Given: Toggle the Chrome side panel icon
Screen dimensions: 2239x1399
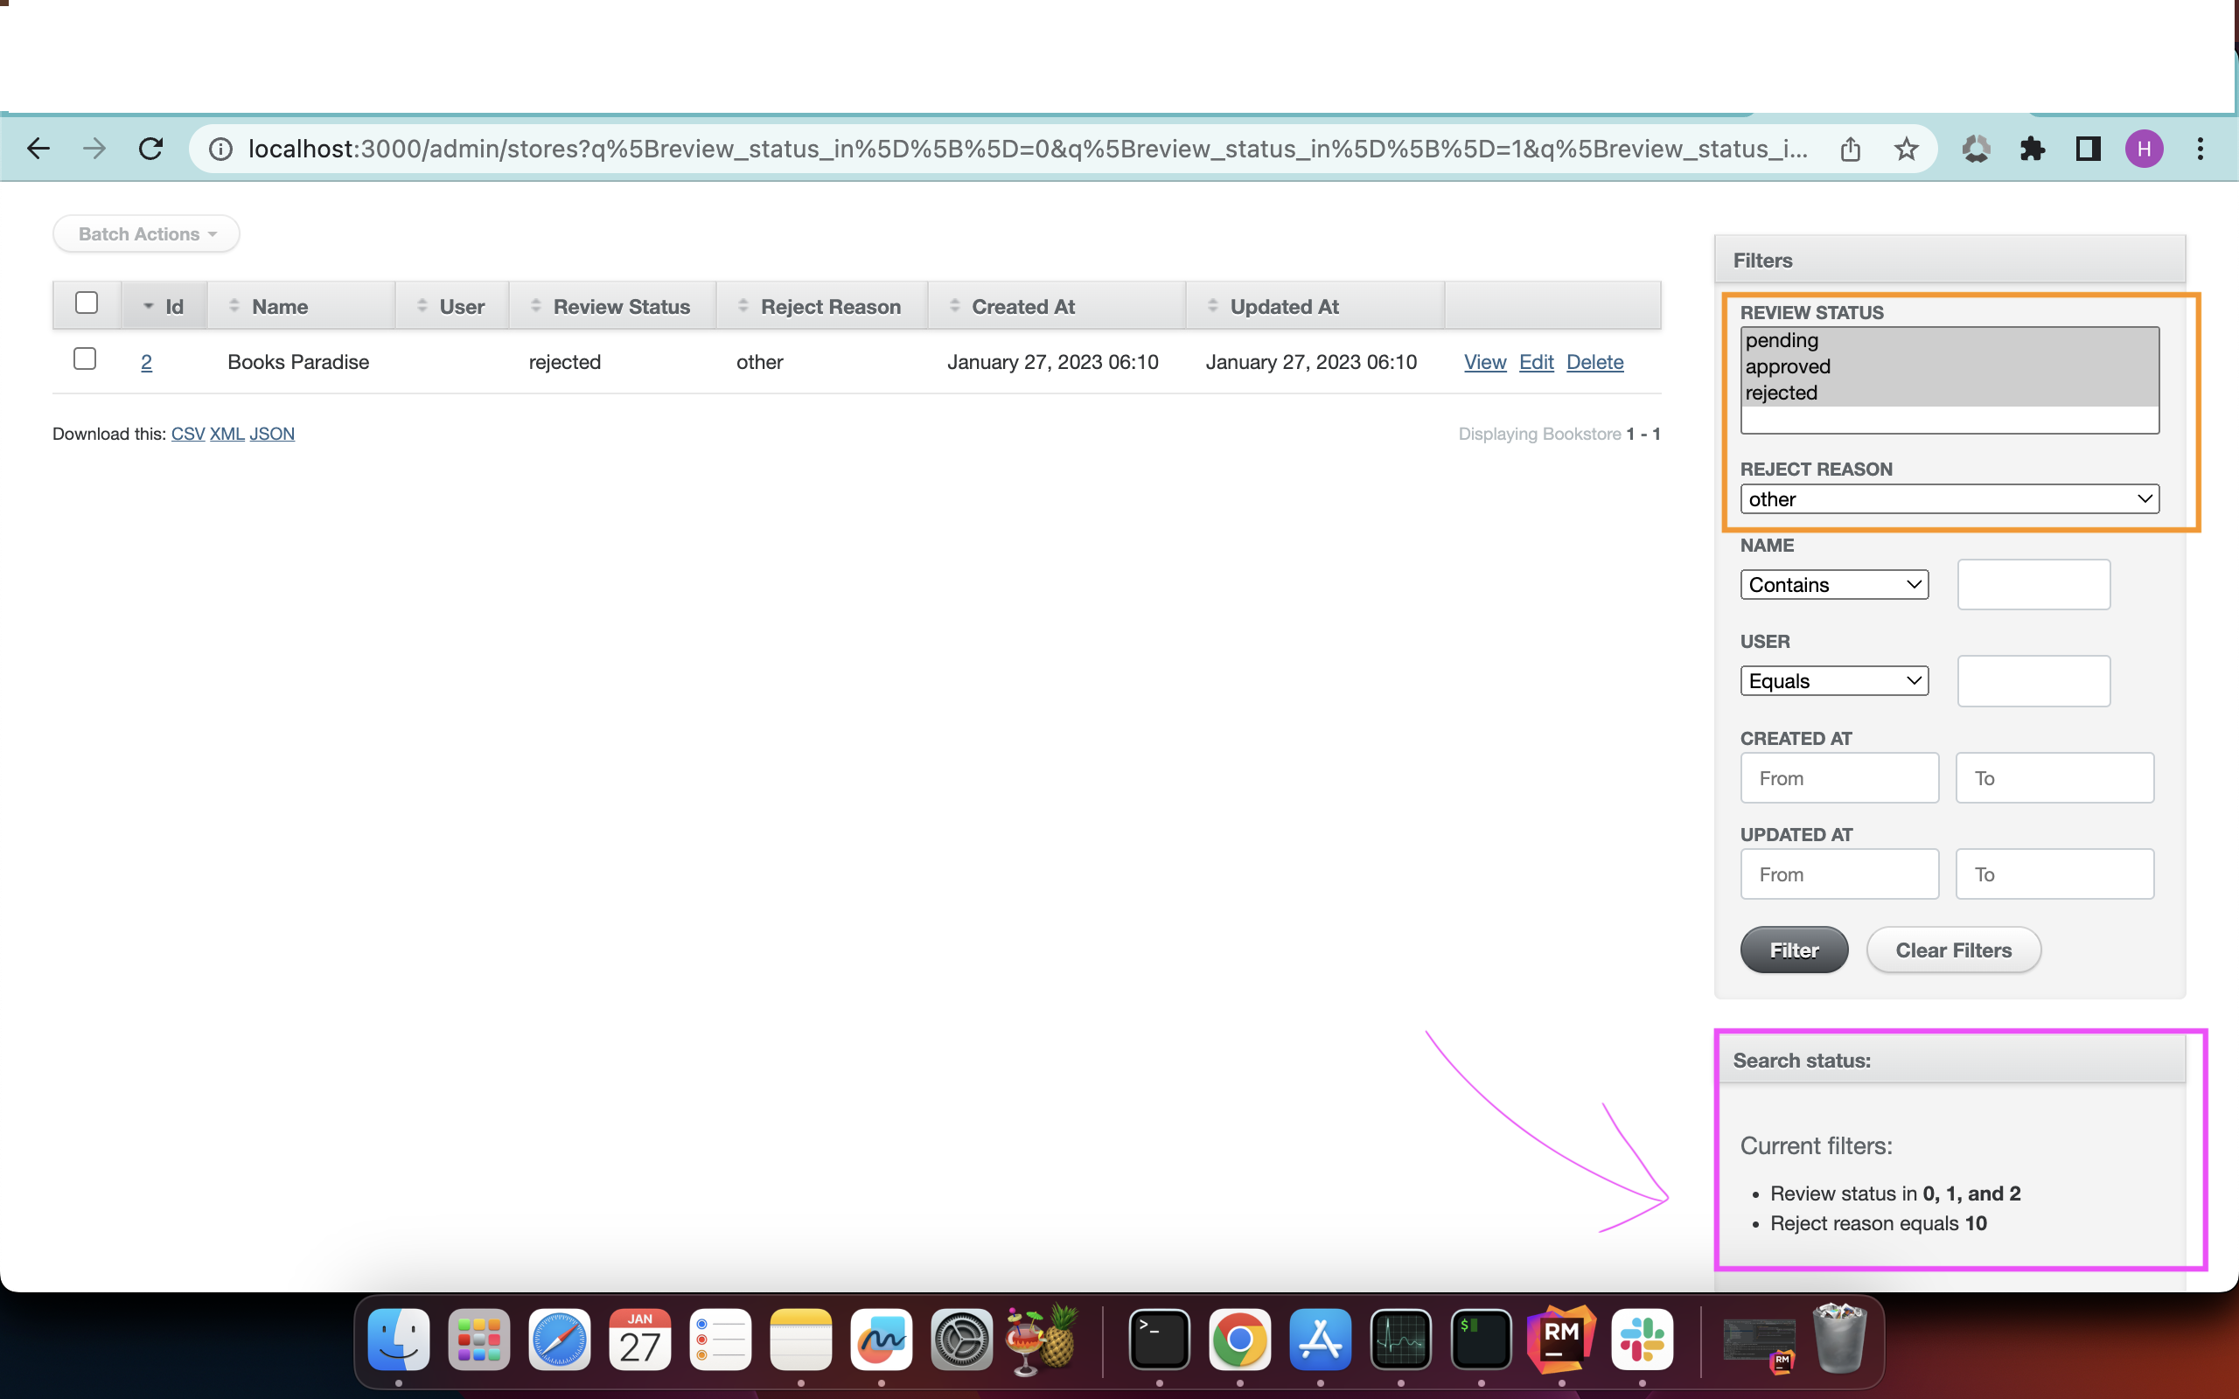Looking at the screenshot, I should (x=2089, y=149).
